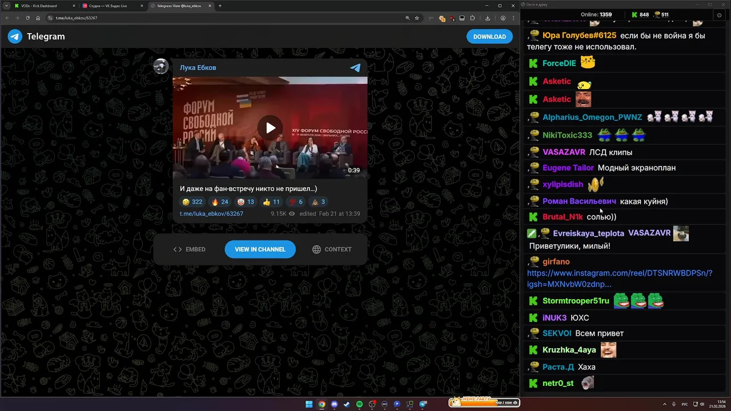The width and height of the screenshot is (731, 411).
Task: Click NikiToxic333 username in chat
Action: coord(567,135)
